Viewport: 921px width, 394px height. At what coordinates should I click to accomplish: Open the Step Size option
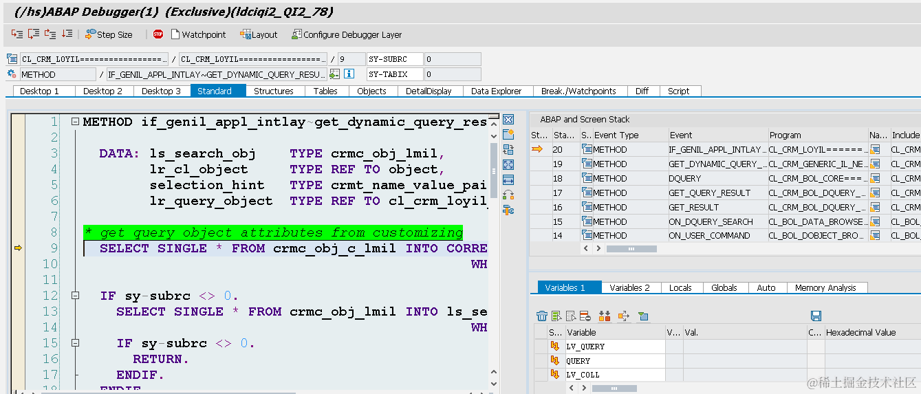pyautogui.click(x=109, y=34)
